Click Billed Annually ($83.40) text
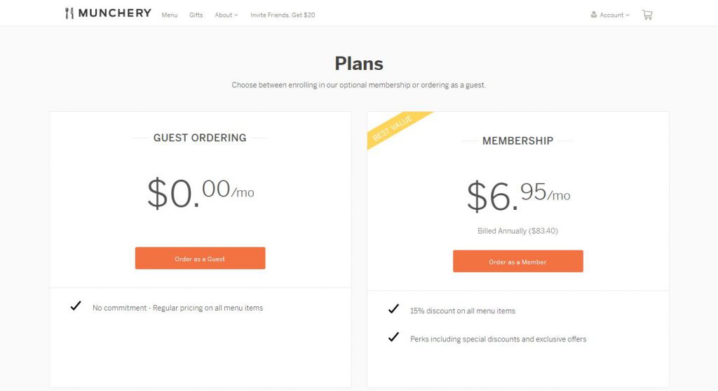This screenshot has width=718, height=391. tap(518, 231)
